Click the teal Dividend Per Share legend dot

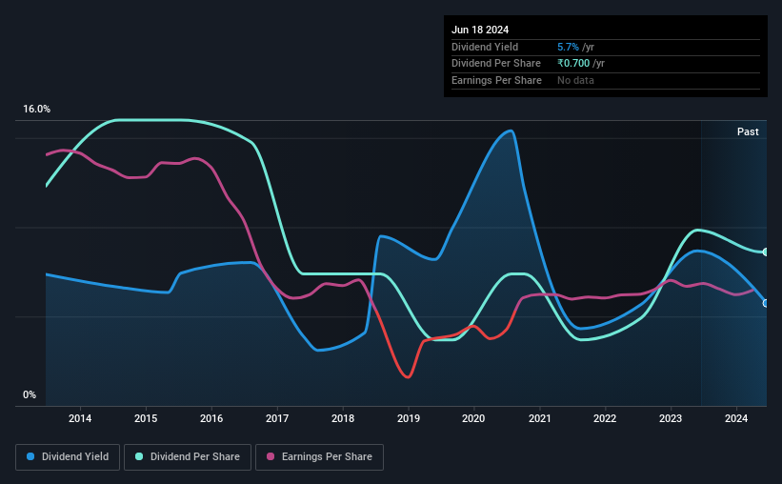139,456
